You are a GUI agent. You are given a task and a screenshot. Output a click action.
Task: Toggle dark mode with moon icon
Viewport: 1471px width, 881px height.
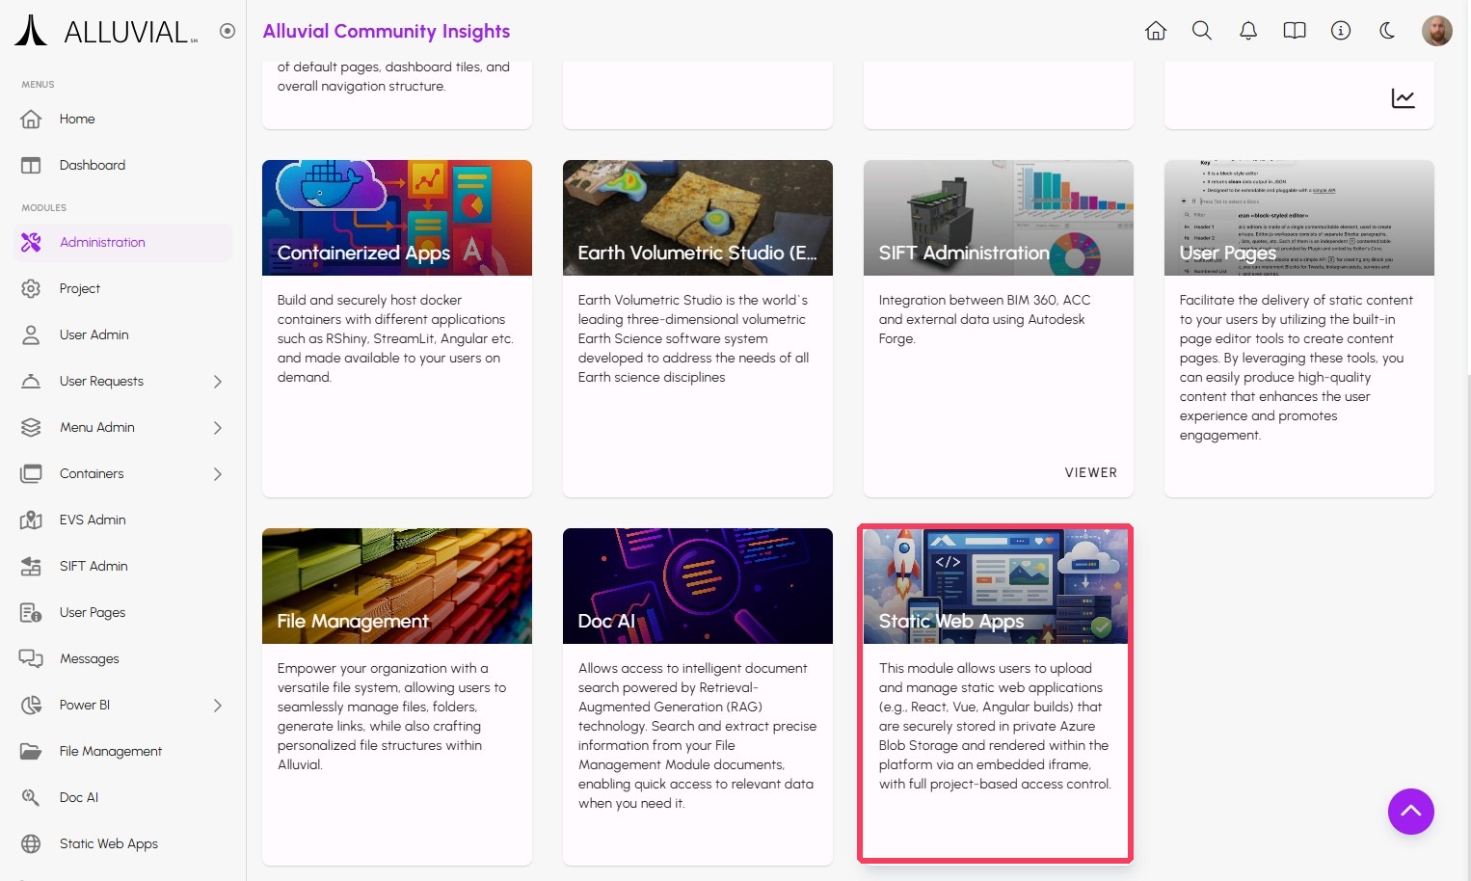point(1386,31)
